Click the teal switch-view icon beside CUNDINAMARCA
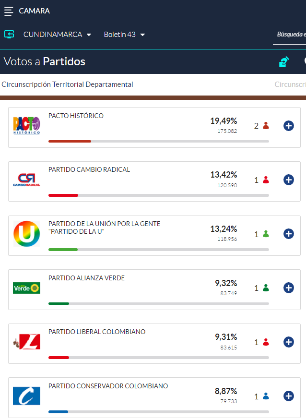306x420 pixels. click(9, 34)
